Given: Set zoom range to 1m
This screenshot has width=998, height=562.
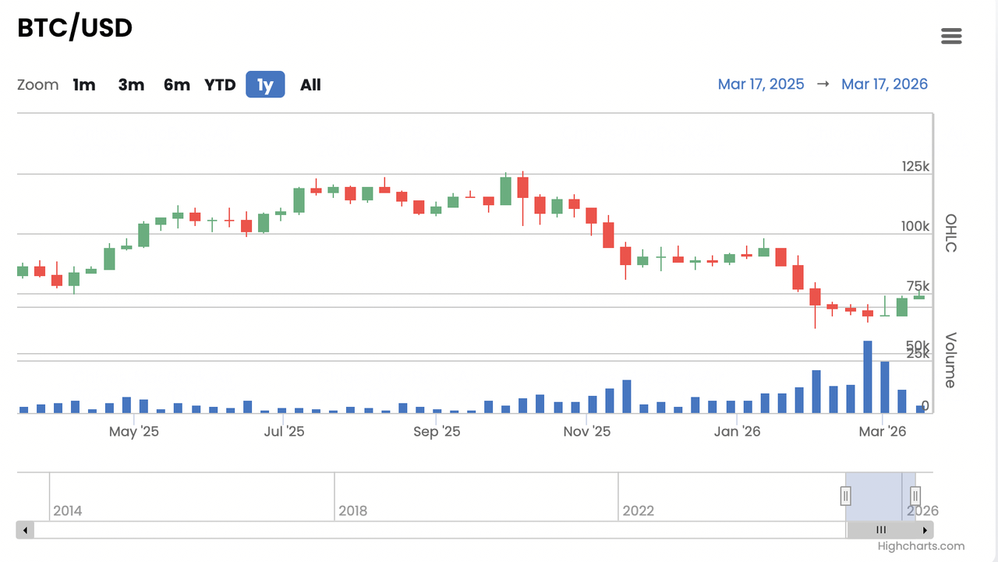Looking at the screenshot, I should (x=84, y=85).
